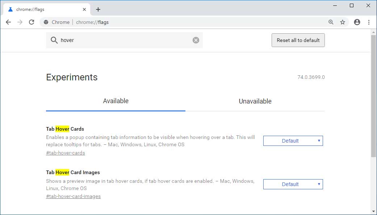Click the page scrollbar down arrow
This screenshot has width=377, height=215.
(x=374, y=211)
